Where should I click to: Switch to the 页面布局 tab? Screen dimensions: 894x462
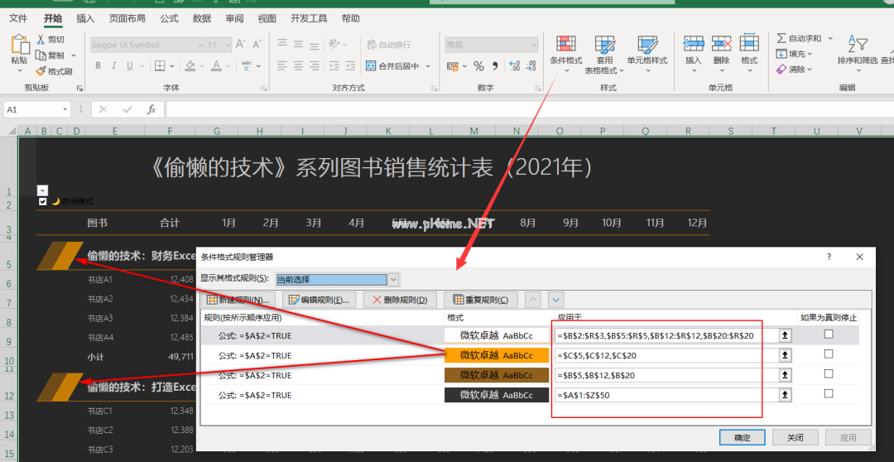pyautogui.click(x=127, y=18)
